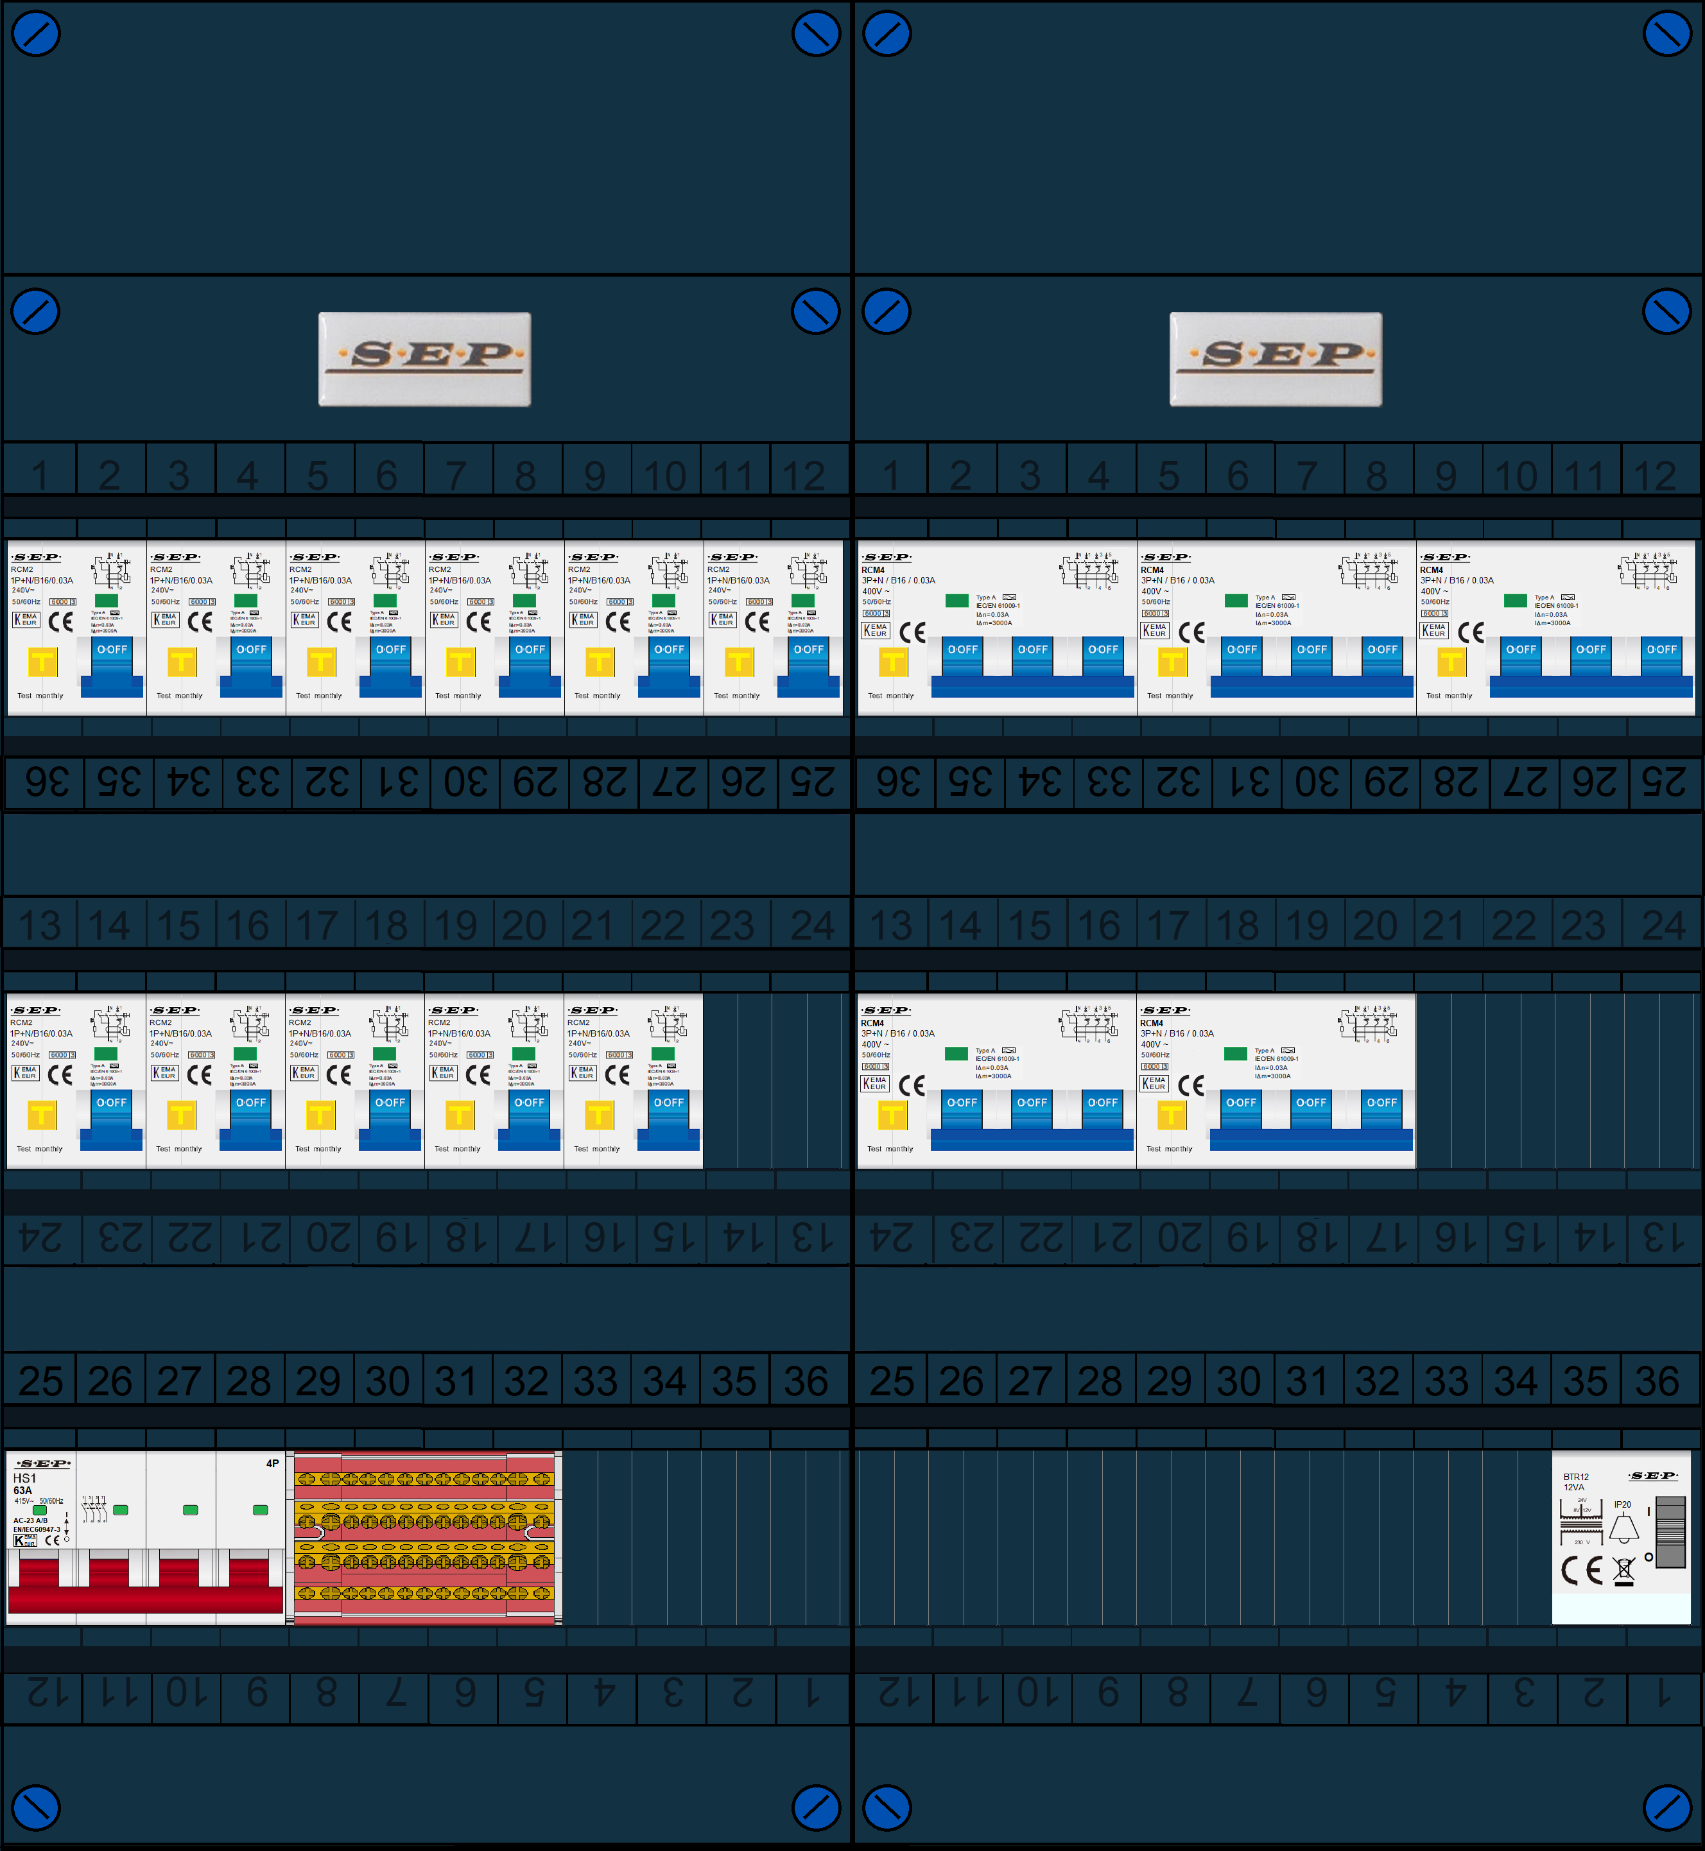Push yellow T test button of first RCM2, left panel top row
This screenshot has width=1705, height=1851.
pos(42,662)
